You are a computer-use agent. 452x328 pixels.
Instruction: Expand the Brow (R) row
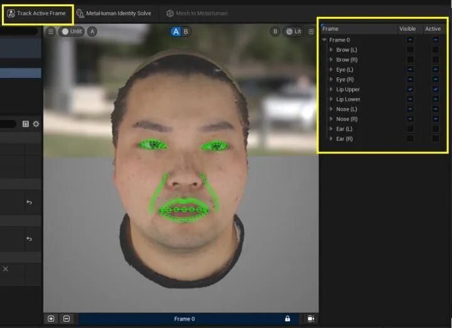(x=331, y=60)
